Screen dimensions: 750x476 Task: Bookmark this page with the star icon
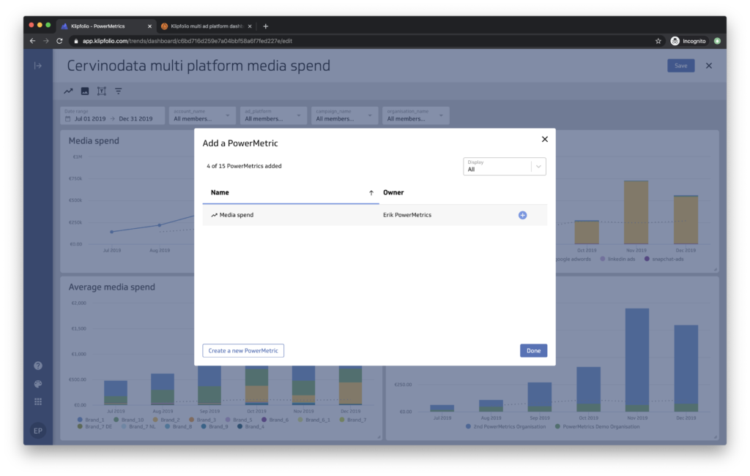(x=658, y=41)
